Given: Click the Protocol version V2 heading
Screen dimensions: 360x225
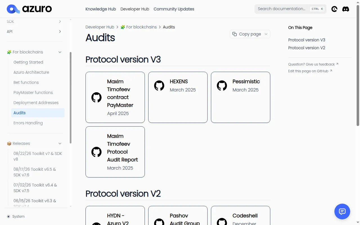Looking at the screenshot, I should [123, 193].
